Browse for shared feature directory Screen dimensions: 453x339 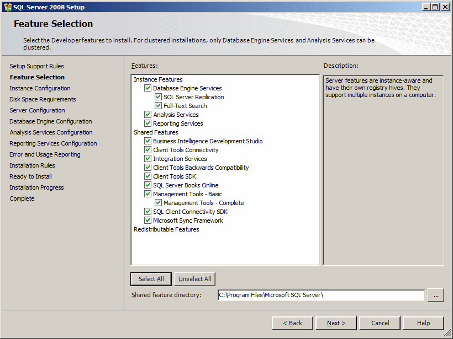[436, 295]
